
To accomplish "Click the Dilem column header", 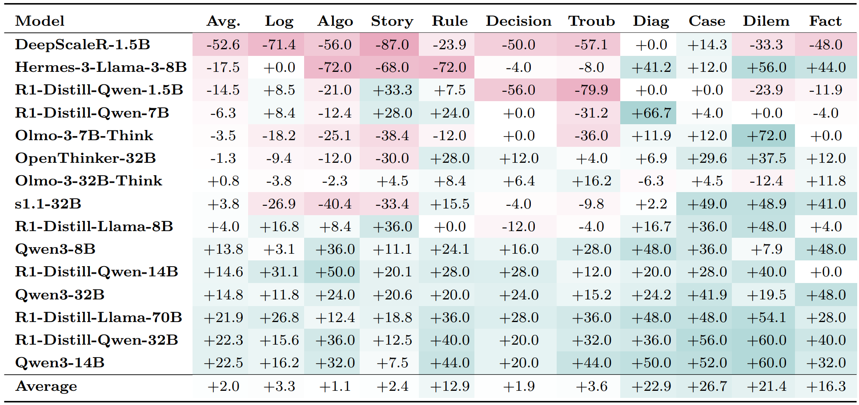I will (x=766, y=21).
